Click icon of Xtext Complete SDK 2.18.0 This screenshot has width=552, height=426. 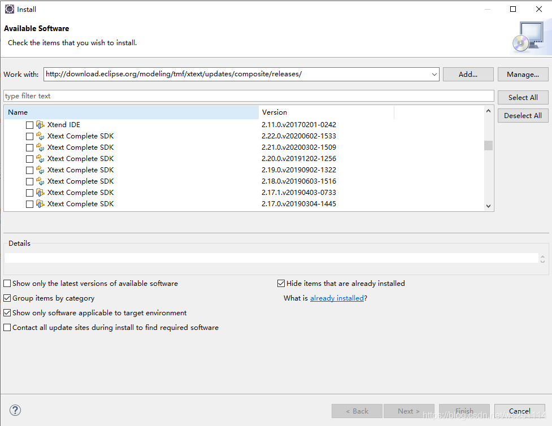click(x=40, y=181)
